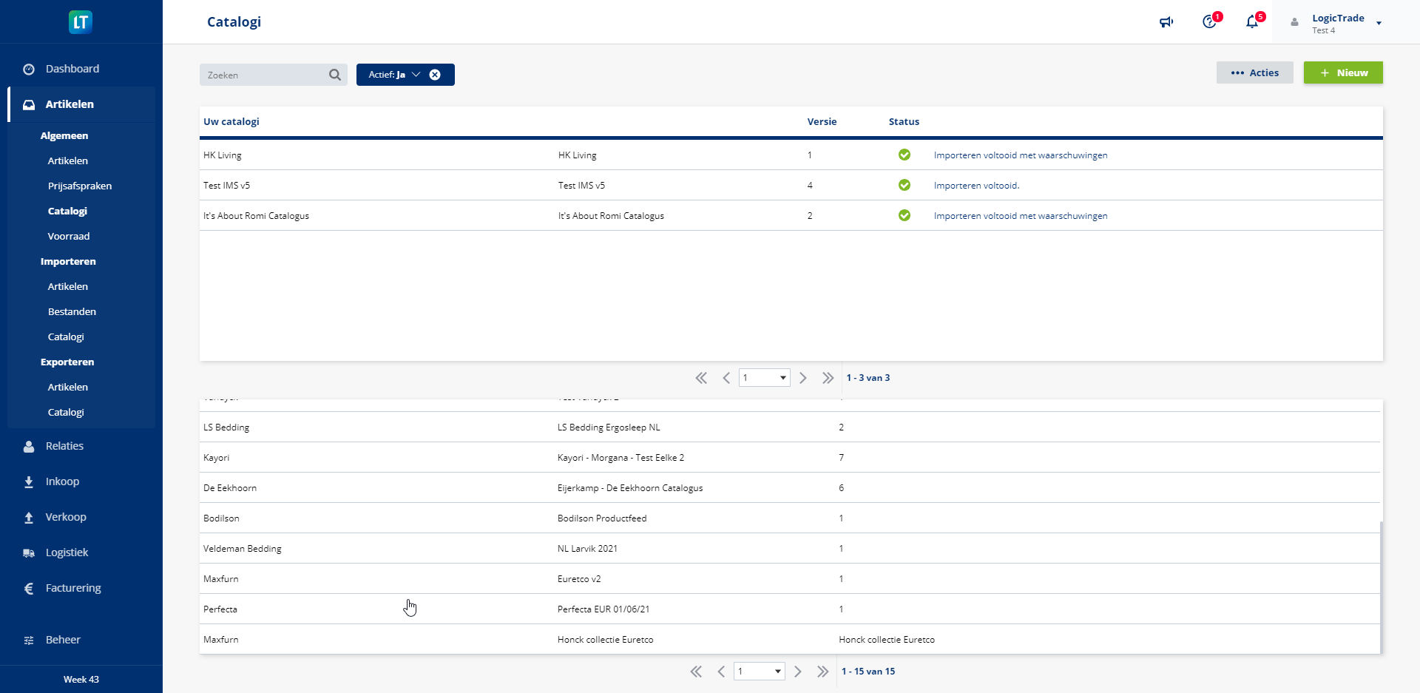Select the Perfecta row
Screen dimensions: 1420x693
[789, 609]
